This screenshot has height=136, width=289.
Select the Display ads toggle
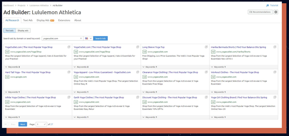23,30
